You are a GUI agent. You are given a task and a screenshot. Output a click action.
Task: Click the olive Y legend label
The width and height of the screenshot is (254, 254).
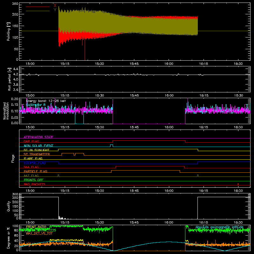[x=55, y=10]
